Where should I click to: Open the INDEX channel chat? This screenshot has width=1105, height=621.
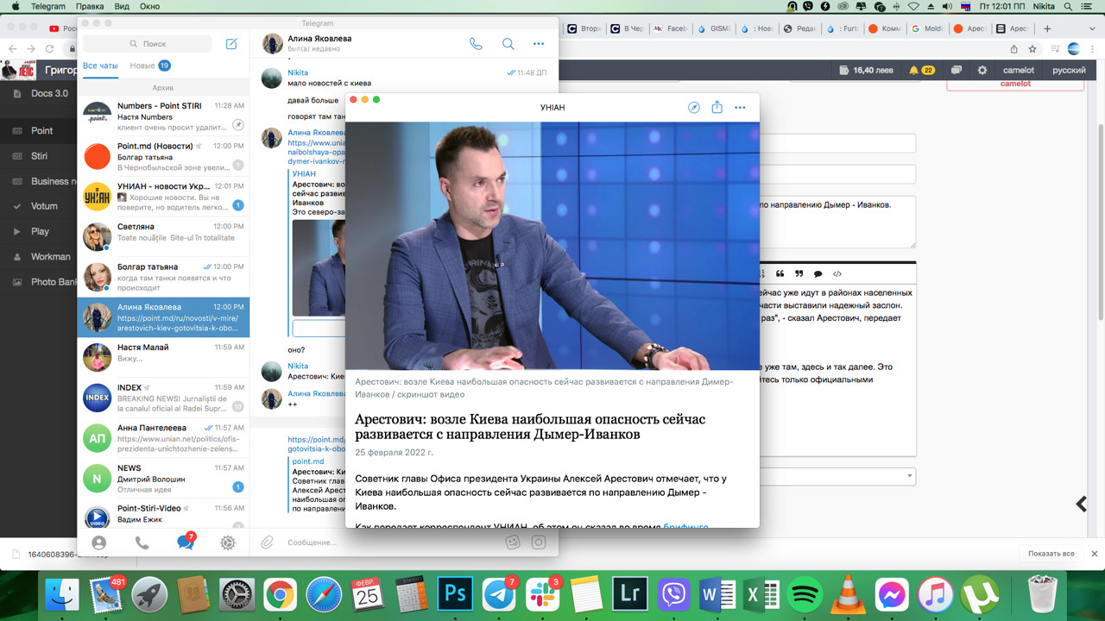[163, 398]
